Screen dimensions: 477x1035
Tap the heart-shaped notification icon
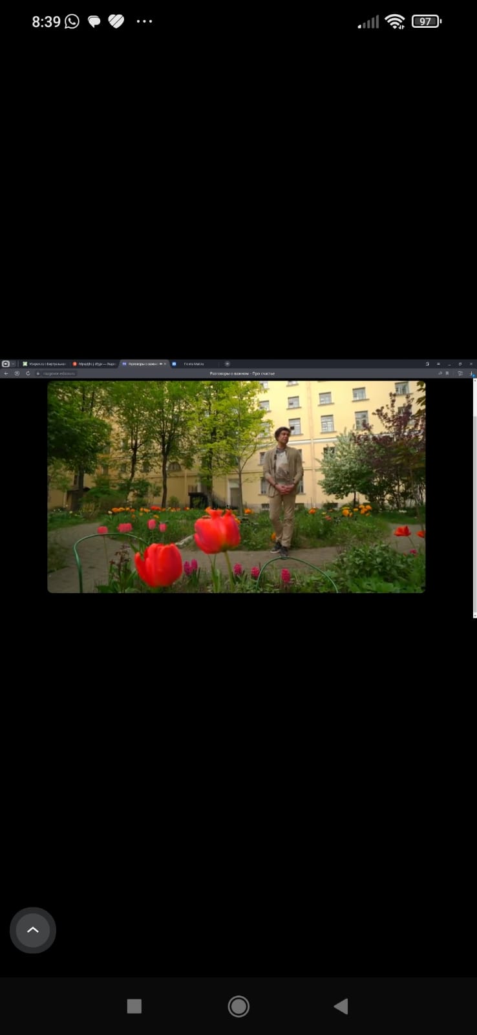coord(116,21)
